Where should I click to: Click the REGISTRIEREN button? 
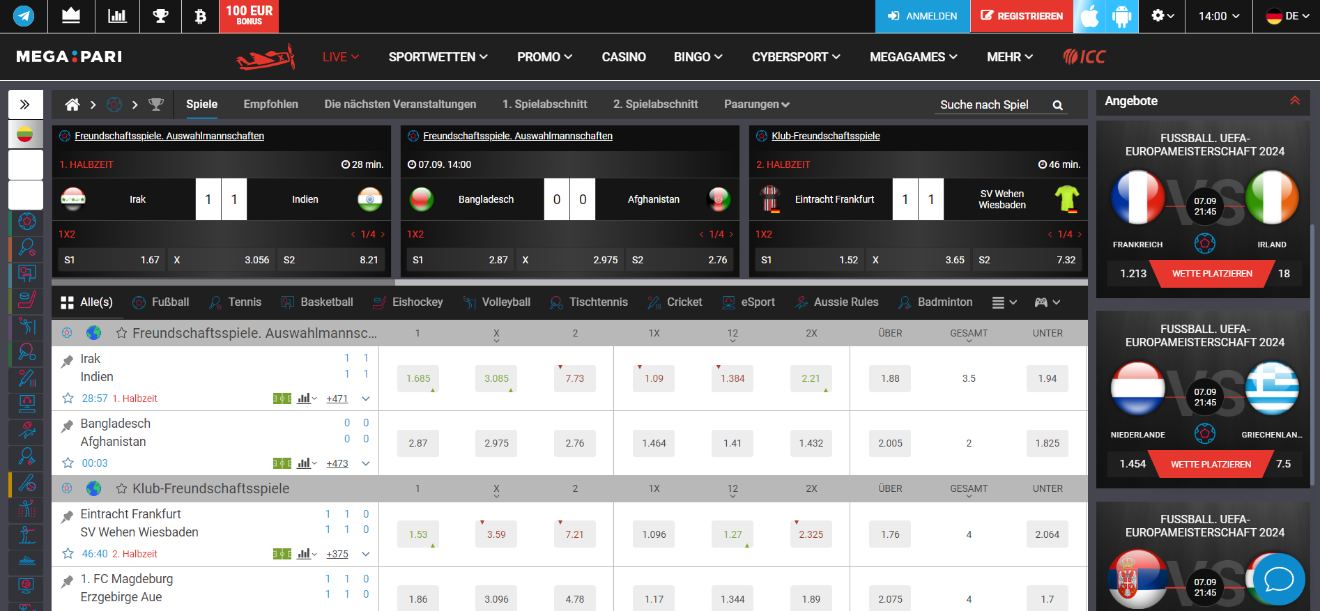[1022, 16]
